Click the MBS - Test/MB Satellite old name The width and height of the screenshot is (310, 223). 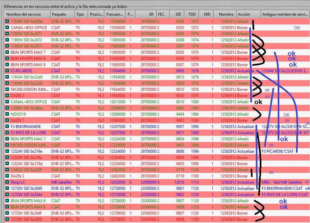(282, 182)
